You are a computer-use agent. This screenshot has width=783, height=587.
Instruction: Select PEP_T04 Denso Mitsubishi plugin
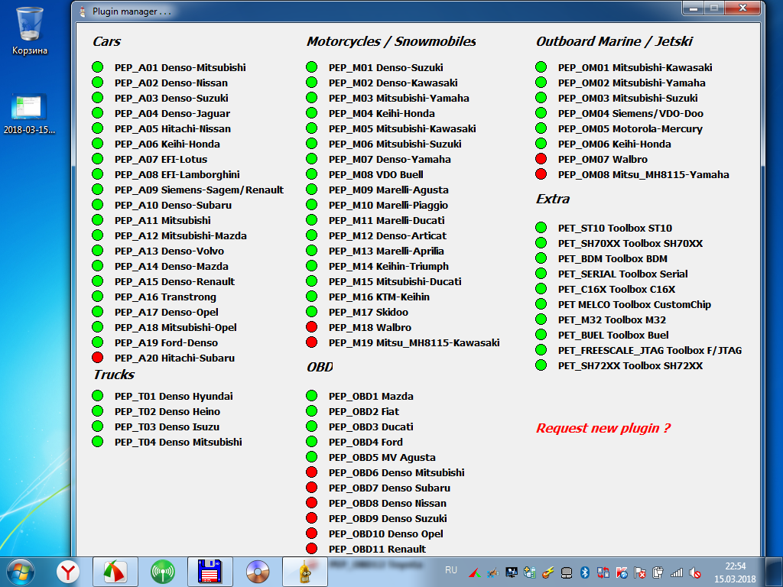(x=178, y=442)
